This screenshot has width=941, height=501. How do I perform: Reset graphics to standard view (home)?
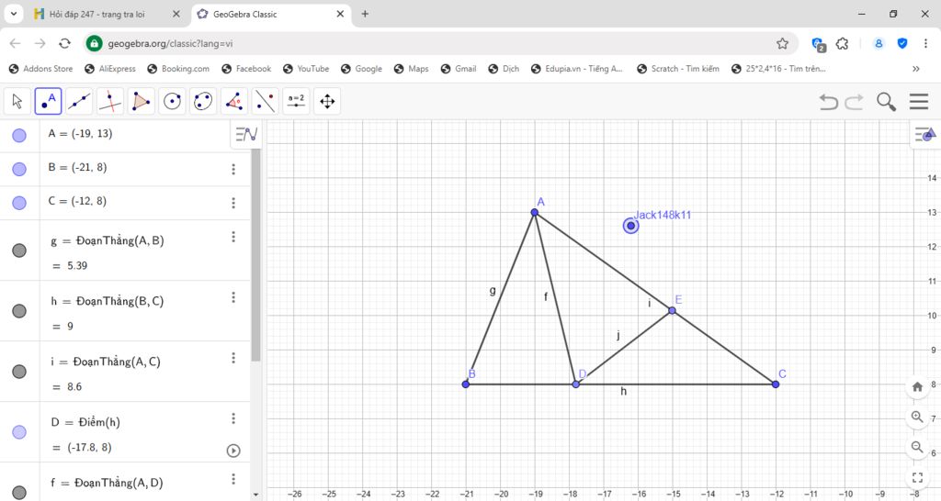(x=917, y=386)
